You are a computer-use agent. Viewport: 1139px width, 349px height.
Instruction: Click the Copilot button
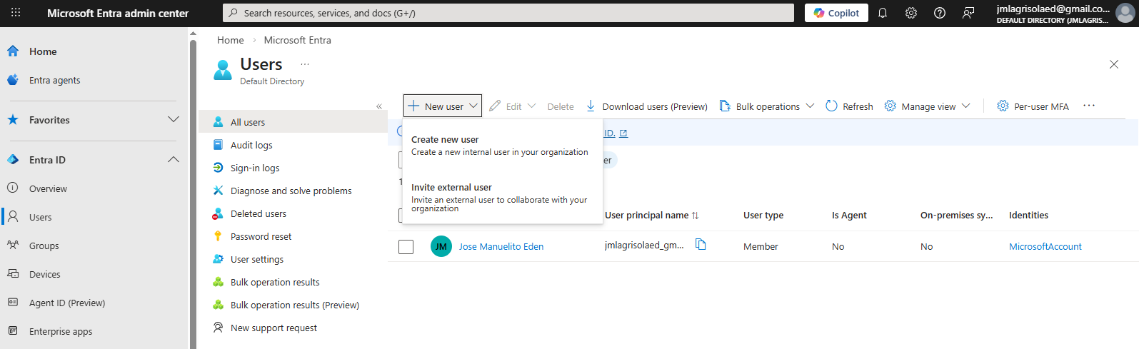coord(836,13)
